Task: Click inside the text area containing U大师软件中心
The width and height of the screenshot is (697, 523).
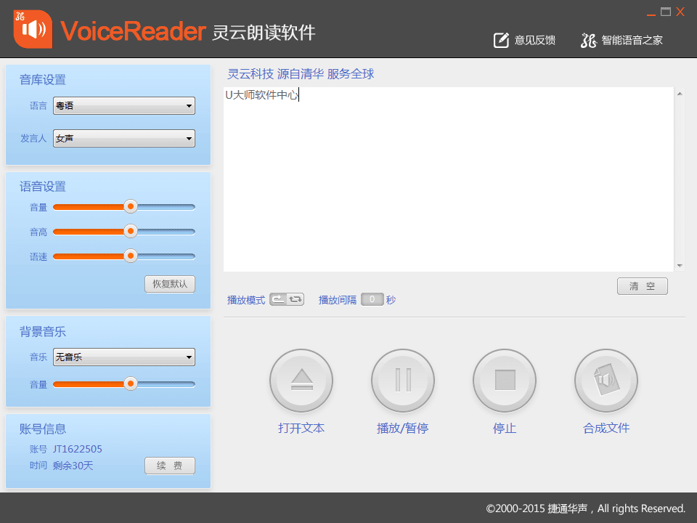Action: tap(449, 179)
